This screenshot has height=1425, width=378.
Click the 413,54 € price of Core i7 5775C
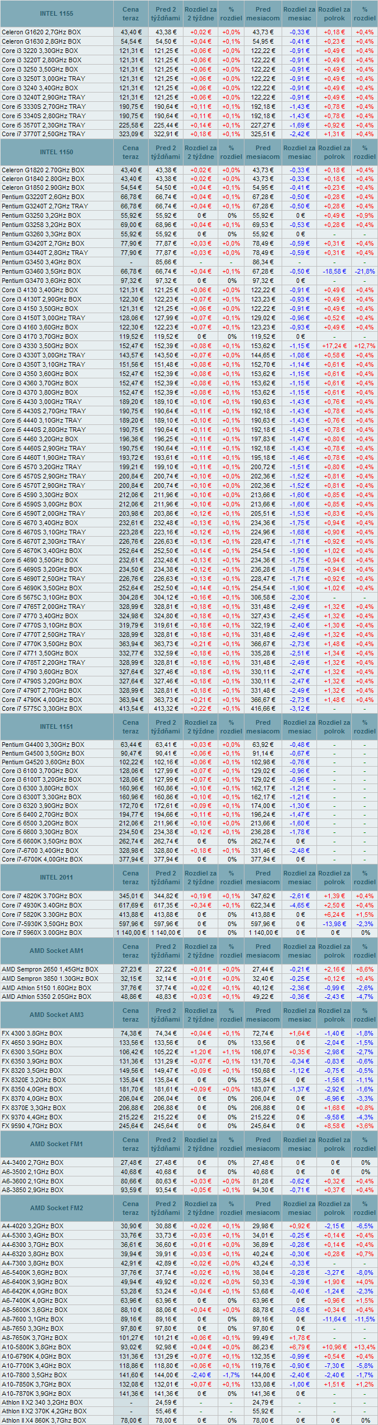pos(131,708)
